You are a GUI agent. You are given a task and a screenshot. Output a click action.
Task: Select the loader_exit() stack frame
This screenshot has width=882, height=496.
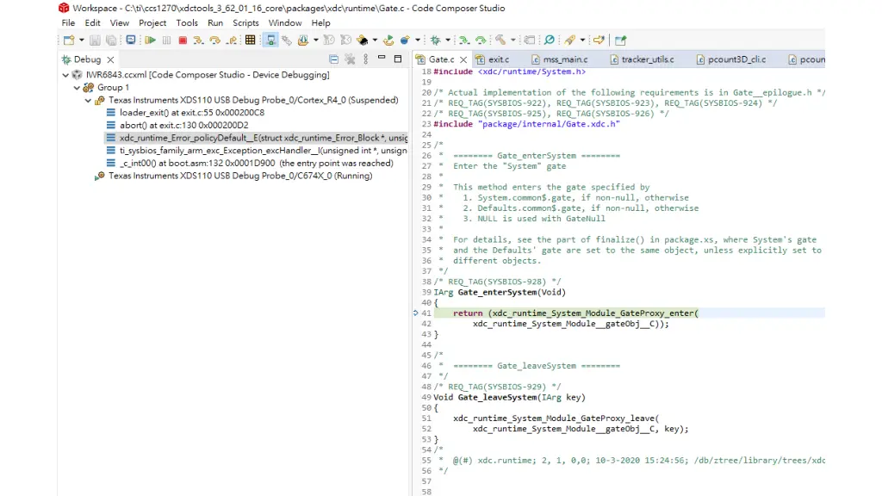[192, 113]
